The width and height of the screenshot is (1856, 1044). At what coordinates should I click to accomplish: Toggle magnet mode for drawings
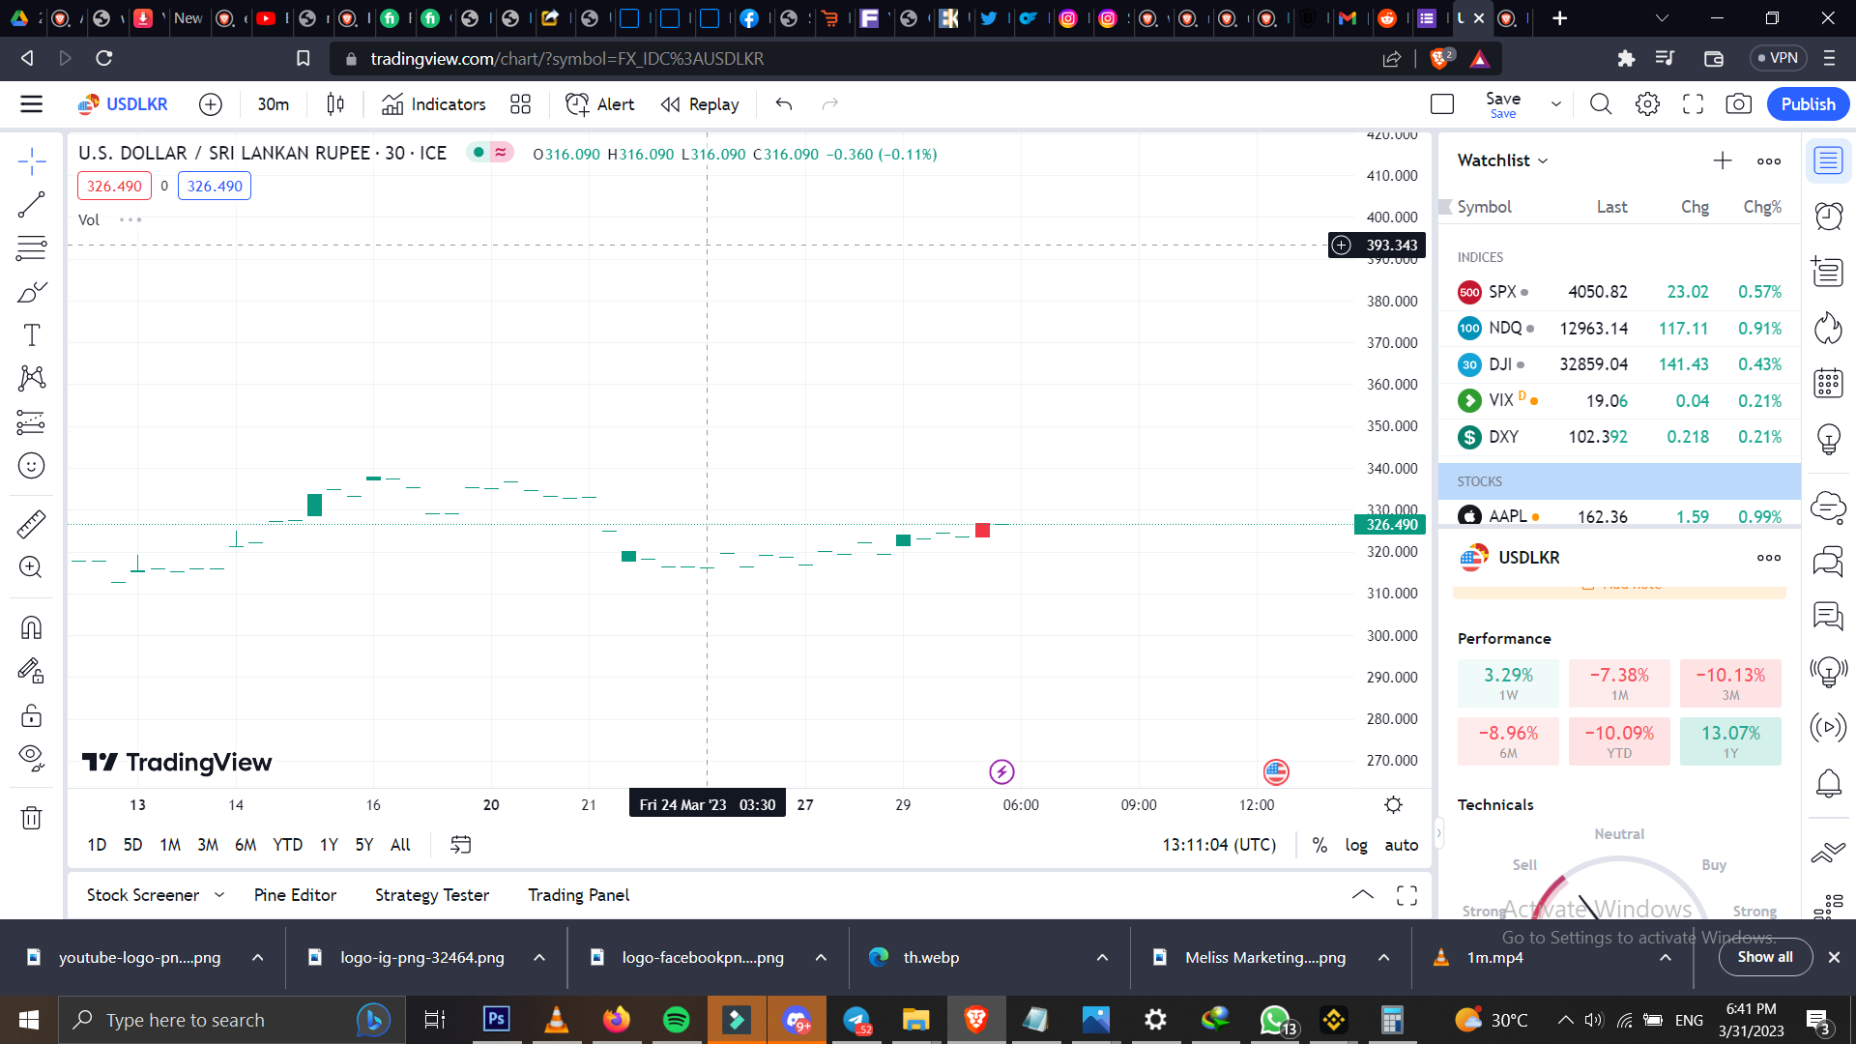pos(31,628)
